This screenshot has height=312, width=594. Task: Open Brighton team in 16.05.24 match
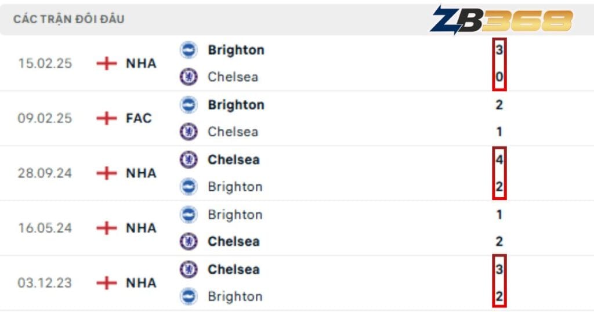coord(235,215)
